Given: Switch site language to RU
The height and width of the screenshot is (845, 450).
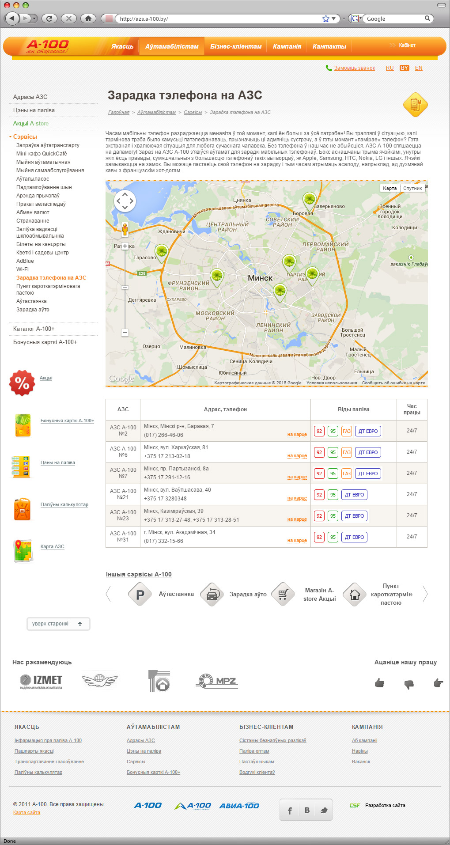Looking at the screenshot, I should click(389, 68).
